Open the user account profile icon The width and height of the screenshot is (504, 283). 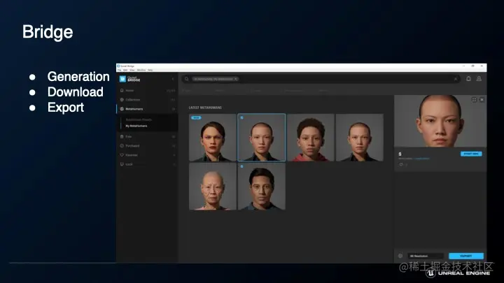pyautogui.click(x=479, y=78)
